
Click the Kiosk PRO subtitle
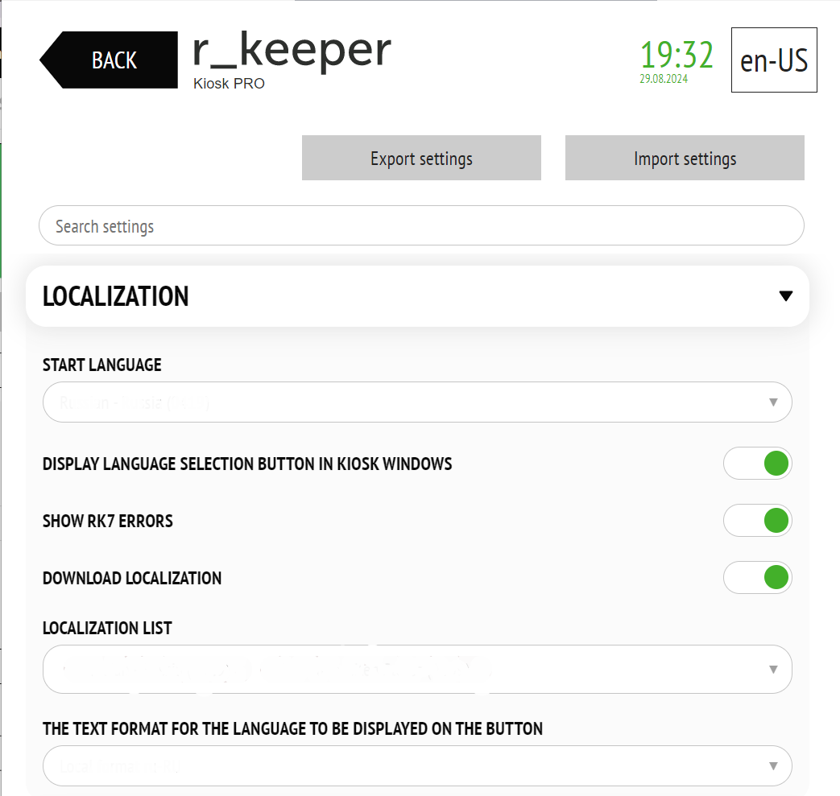click(x=229, y=84)
